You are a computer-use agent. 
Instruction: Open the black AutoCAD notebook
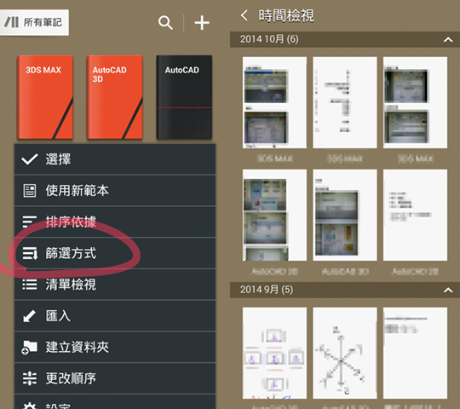184,97
